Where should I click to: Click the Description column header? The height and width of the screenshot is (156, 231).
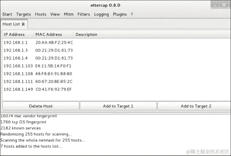tap(152, 34)
